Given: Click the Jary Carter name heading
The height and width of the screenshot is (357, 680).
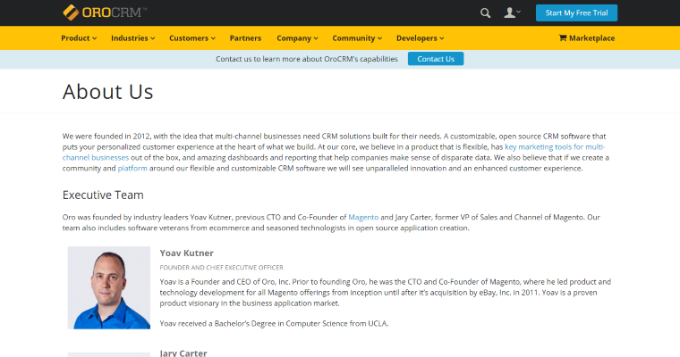Looking at the screenshot, I should pyautogui.click(x=183, y=353).
